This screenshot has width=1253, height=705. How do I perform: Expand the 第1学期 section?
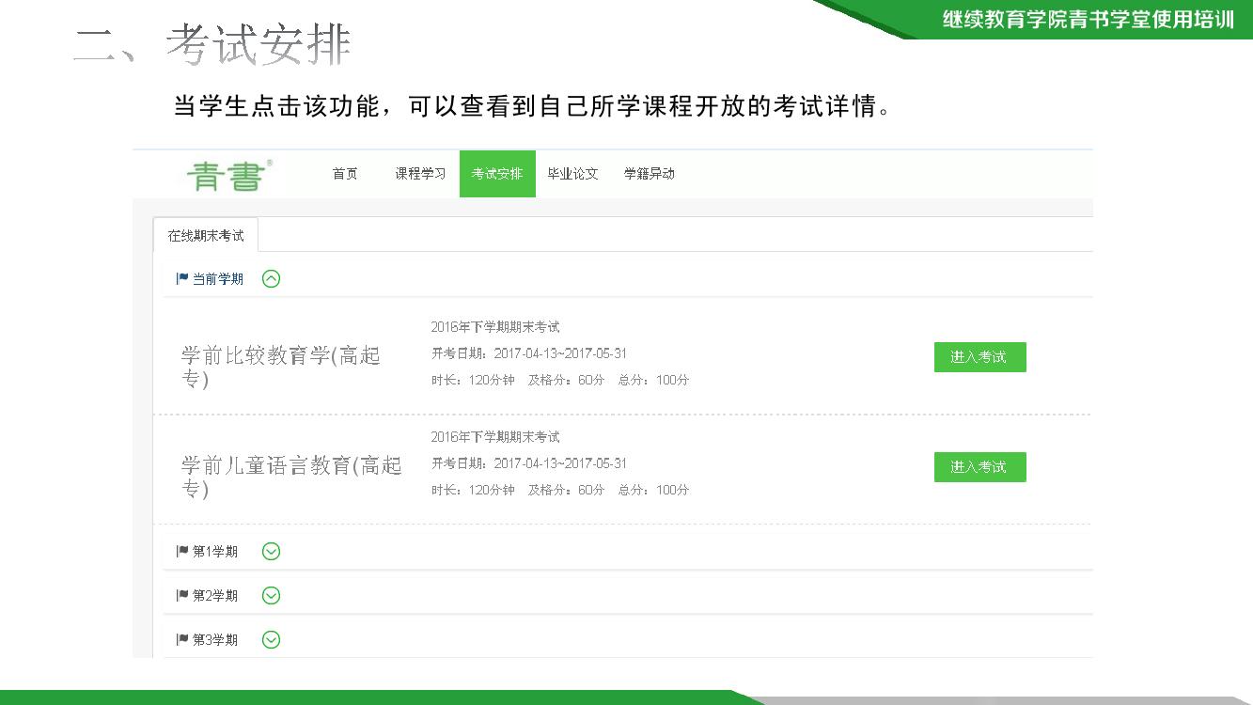click(272, 551)
